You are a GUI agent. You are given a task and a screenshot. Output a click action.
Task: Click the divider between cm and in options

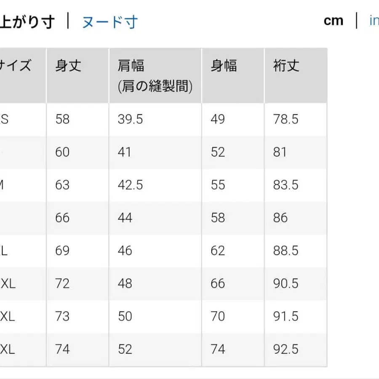pos(356,20)
